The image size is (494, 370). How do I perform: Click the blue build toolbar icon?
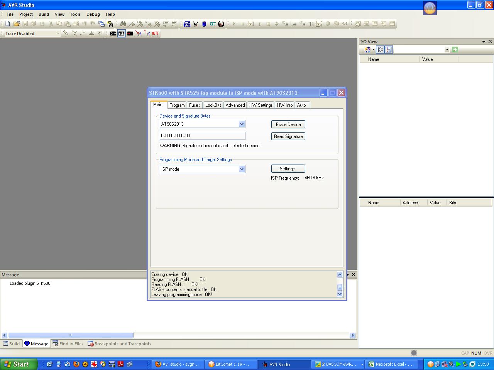[187, 24]
